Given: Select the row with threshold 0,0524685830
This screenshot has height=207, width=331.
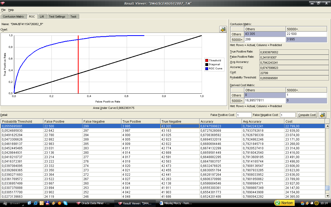Looking at the screenshot, I should (163, 131).
